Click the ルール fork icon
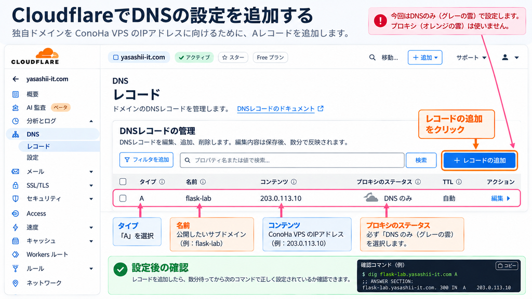Image resolution: width=532 pixels, height=299 pixels. 16,268
